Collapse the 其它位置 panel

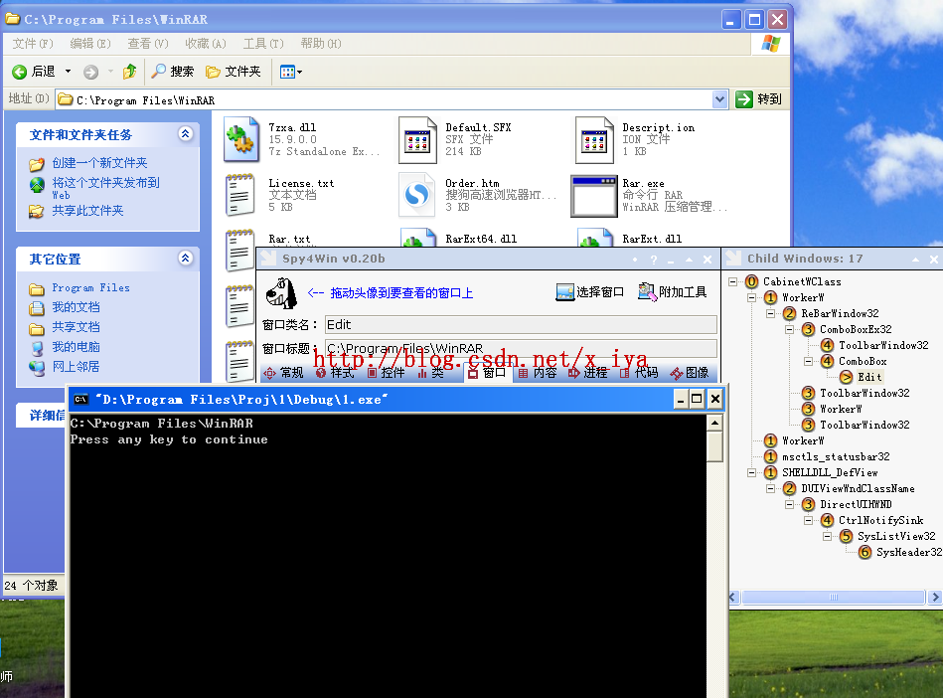point(185,259)
